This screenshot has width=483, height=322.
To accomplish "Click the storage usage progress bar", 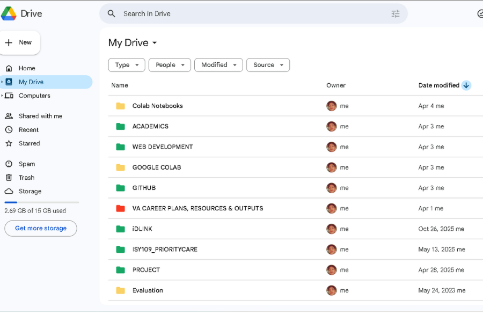I will click(41, 202).
